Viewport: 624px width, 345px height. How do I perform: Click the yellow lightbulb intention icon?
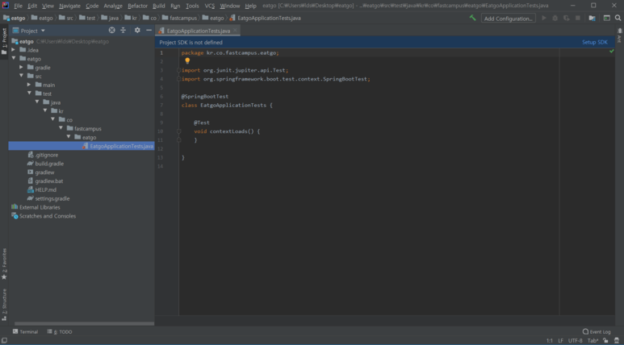[187, 60]
